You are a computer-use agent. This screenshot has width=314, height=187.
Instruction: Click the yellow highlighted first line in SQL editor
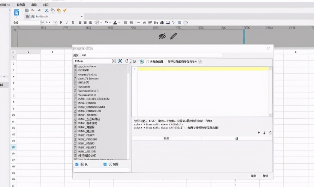point(203,69)
